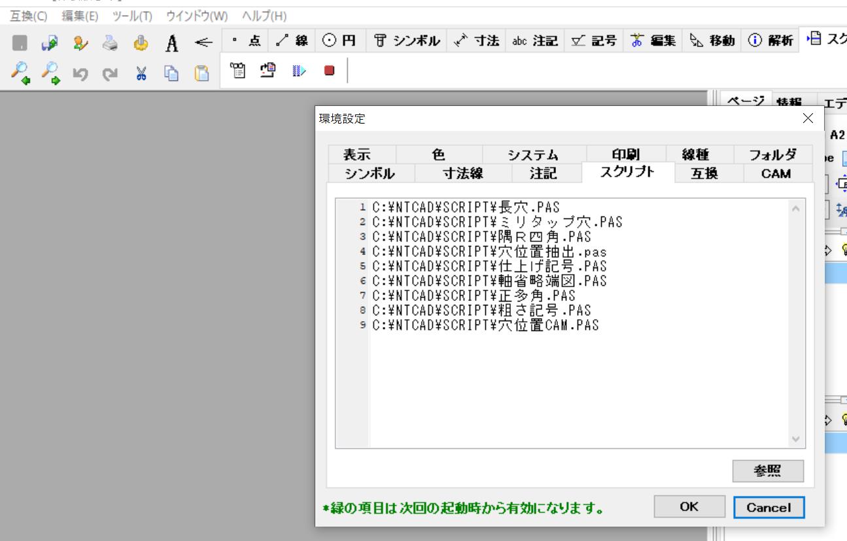This screenshot has height=541, width=847.
Task: Select the 円 circle tool tab
Action: click(340, 41)
